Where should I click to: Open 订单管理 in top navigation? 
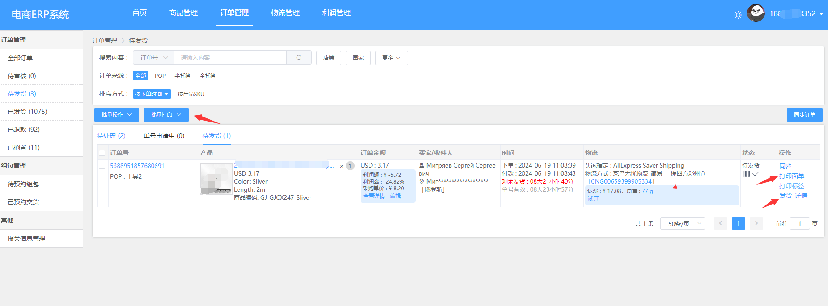click(x=234, y=13)
